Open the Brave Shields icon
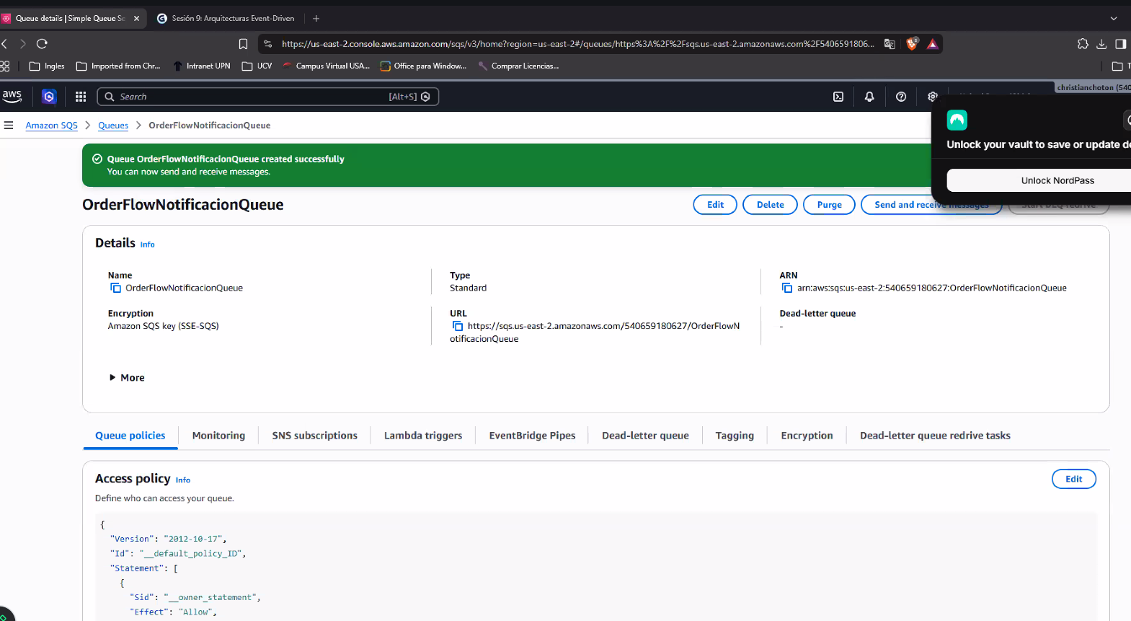Screen dimensions: 1131x621 (x=912, y=44)
